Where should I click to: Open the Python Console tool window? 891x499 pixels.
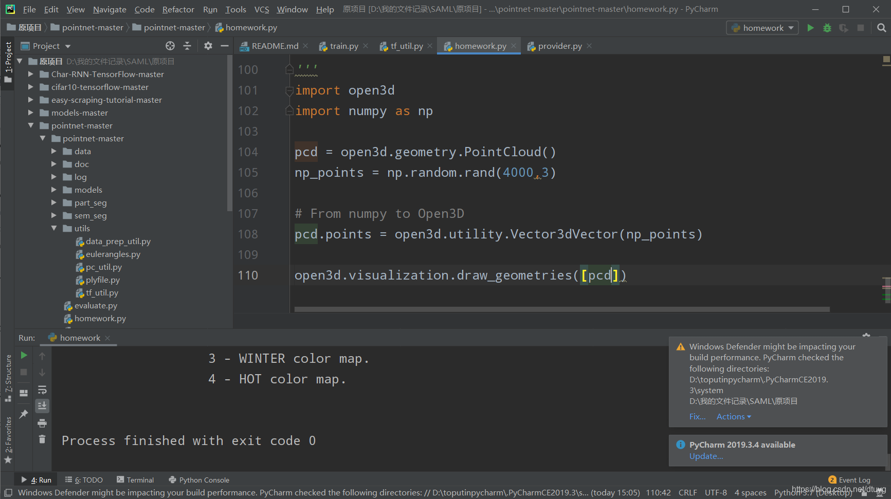199,479
